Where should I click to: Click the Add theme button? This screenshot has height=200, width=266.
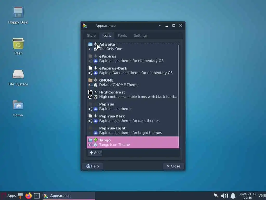pos(95,153)
